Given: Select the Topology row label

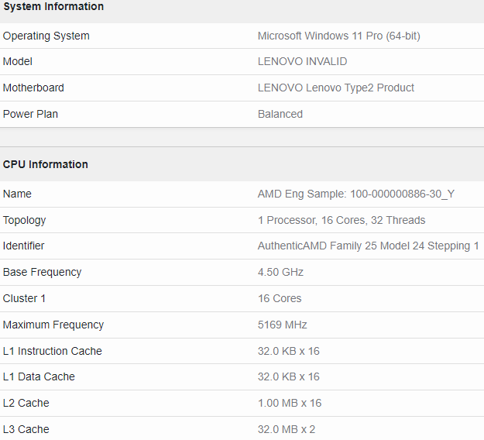Looking at the screenshot, I should pos(24,220).
